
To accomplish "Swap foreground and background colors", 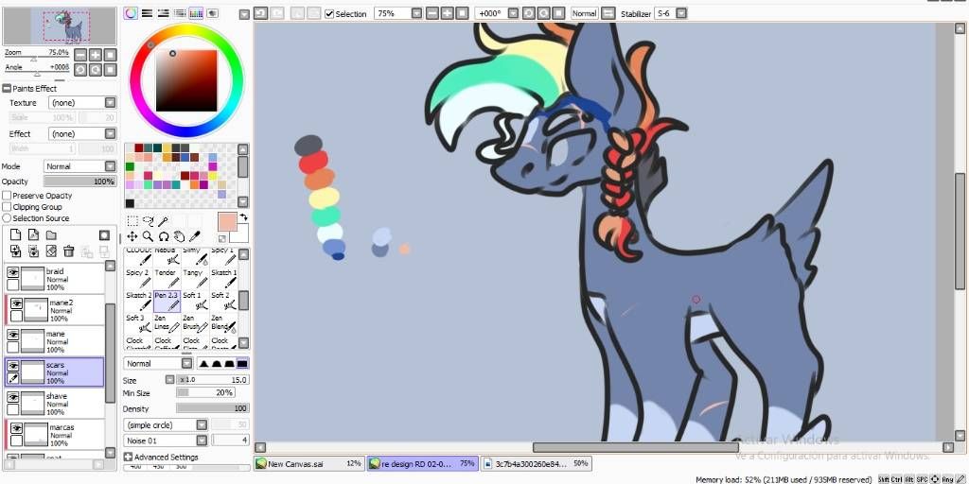I will pyautogui.click(x=243, y=216).
